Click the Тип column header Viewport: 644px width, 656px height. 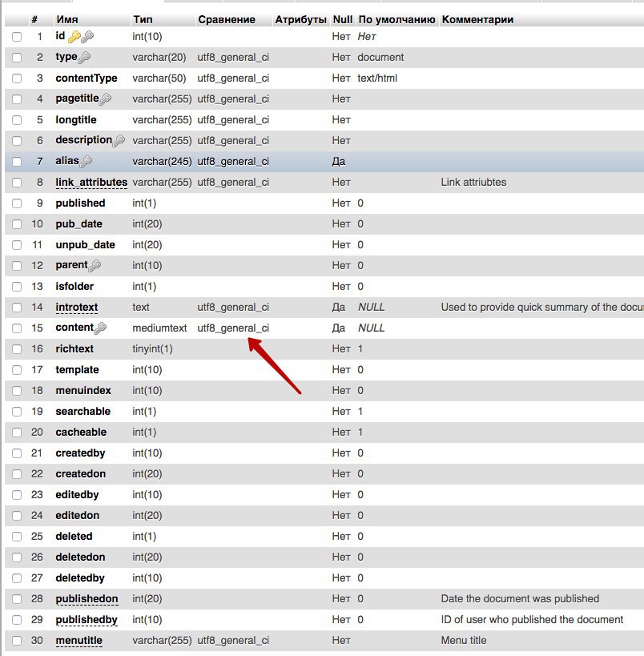[143, 20]
